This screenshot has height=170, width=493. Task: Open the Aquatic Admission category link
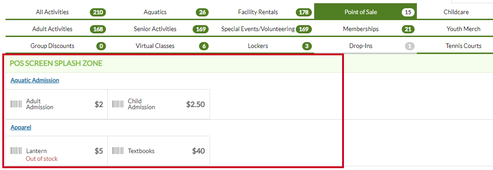pos(35,80)
